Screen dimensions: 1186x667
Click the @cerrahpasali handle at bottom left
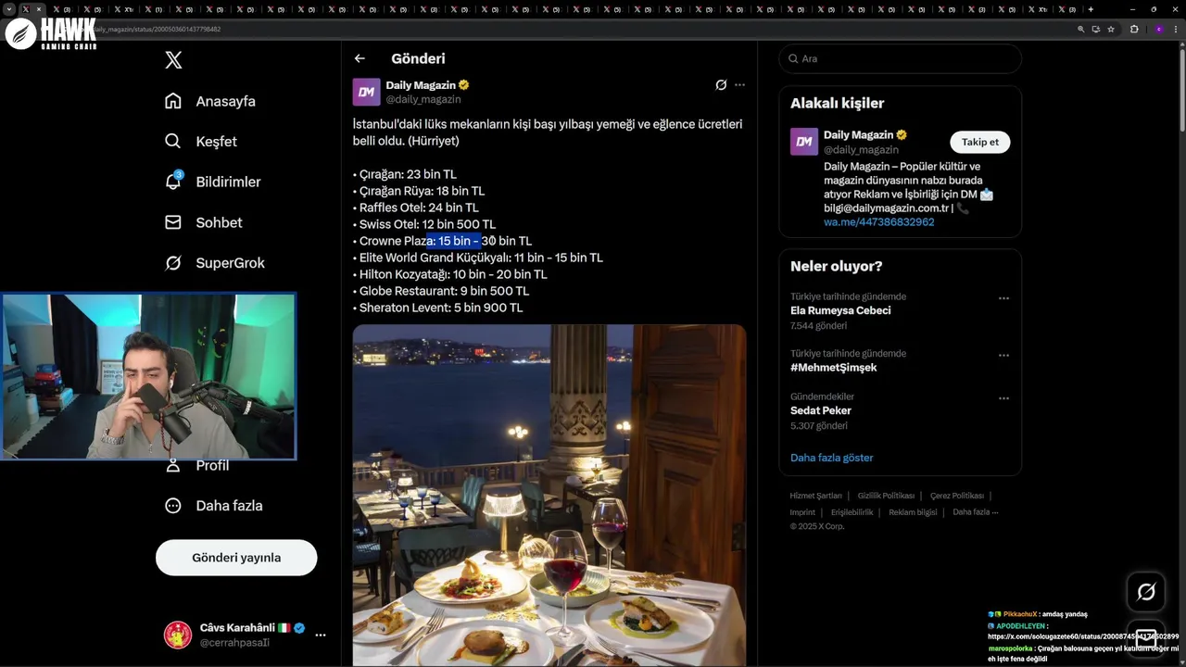click(234, 642)
